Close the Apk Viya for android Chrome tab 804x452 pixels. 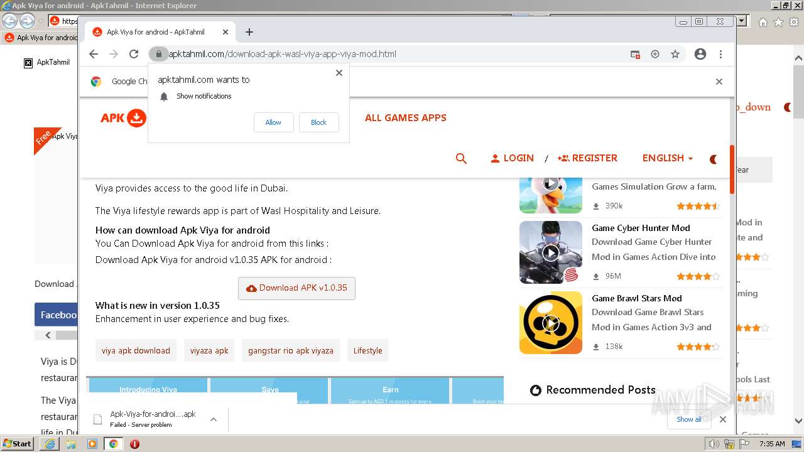click(225, 32)
